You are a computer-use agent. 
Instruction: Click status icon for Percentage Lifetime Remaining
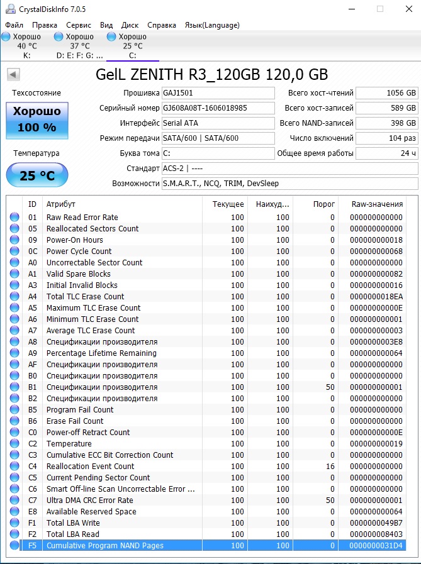(14, 353)
